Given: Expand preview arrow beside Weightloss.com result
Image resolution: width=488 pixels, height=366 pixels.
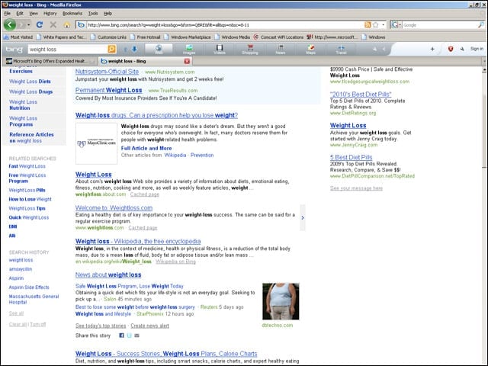Looking at the screenshot, I should point(303,217).
